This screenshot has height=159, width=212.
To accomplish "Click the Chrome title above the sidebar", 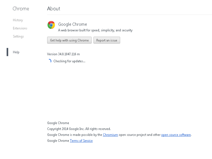I will [21, 9].
